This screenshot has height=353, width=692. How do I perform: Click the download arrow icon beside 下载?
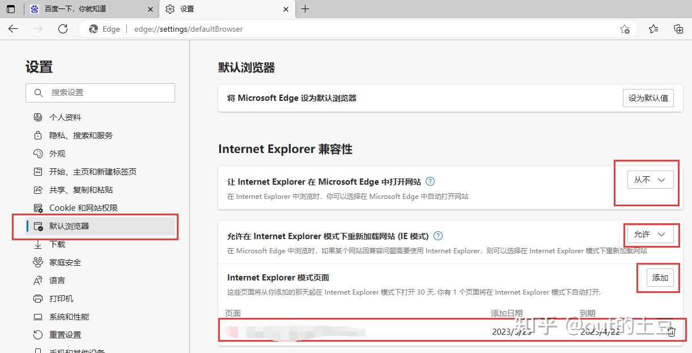point(38,244)
